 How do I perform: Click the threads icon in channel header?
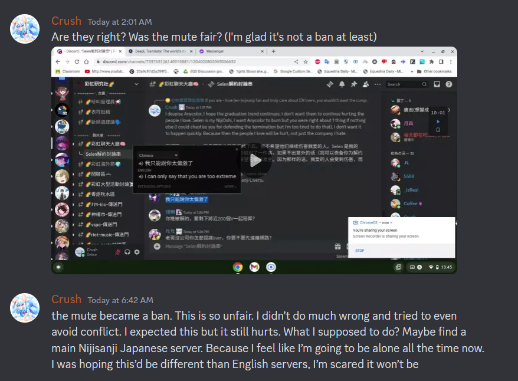(330, 84)
